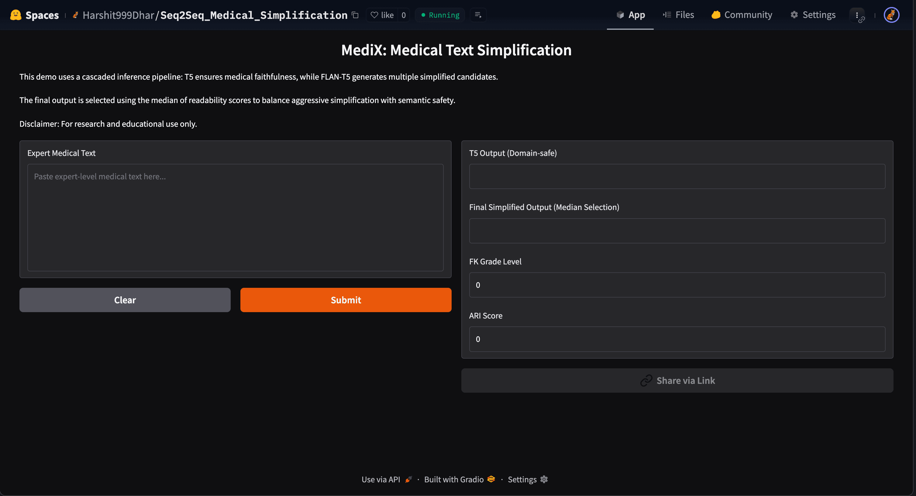Click the Gradio logo in the footer
The height and width of the screenshot is (496, 916).
[x=491, y=479]
